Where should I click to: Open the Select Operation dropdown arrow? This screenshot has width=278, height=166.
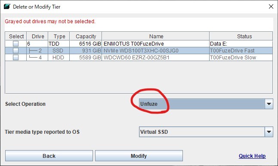[269, 104]
